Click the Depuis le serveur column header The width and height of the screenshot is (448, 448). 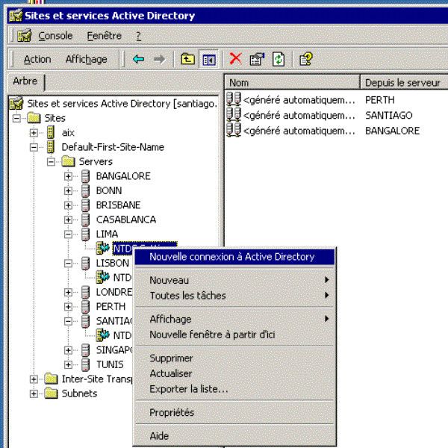click(403, 82)
